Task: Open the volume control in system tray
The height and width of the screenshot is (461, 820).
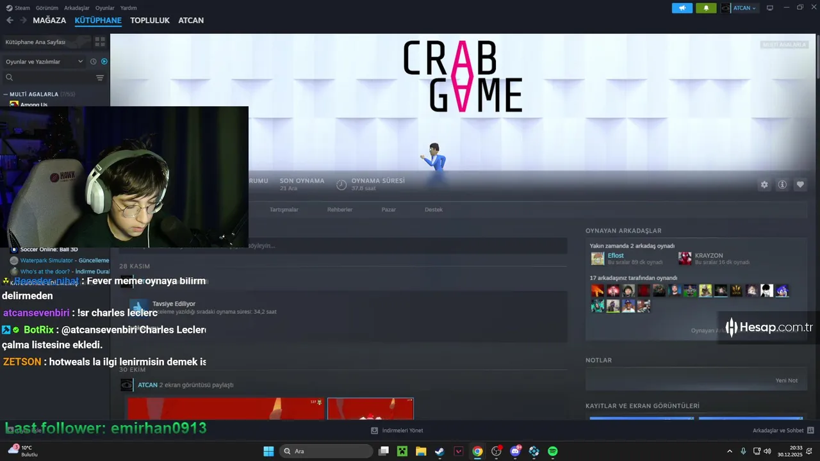Action: 767,451
